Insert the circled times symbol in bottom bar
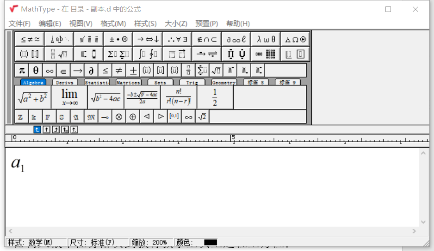Screen dimensions: 434x251 coord(119,117)
